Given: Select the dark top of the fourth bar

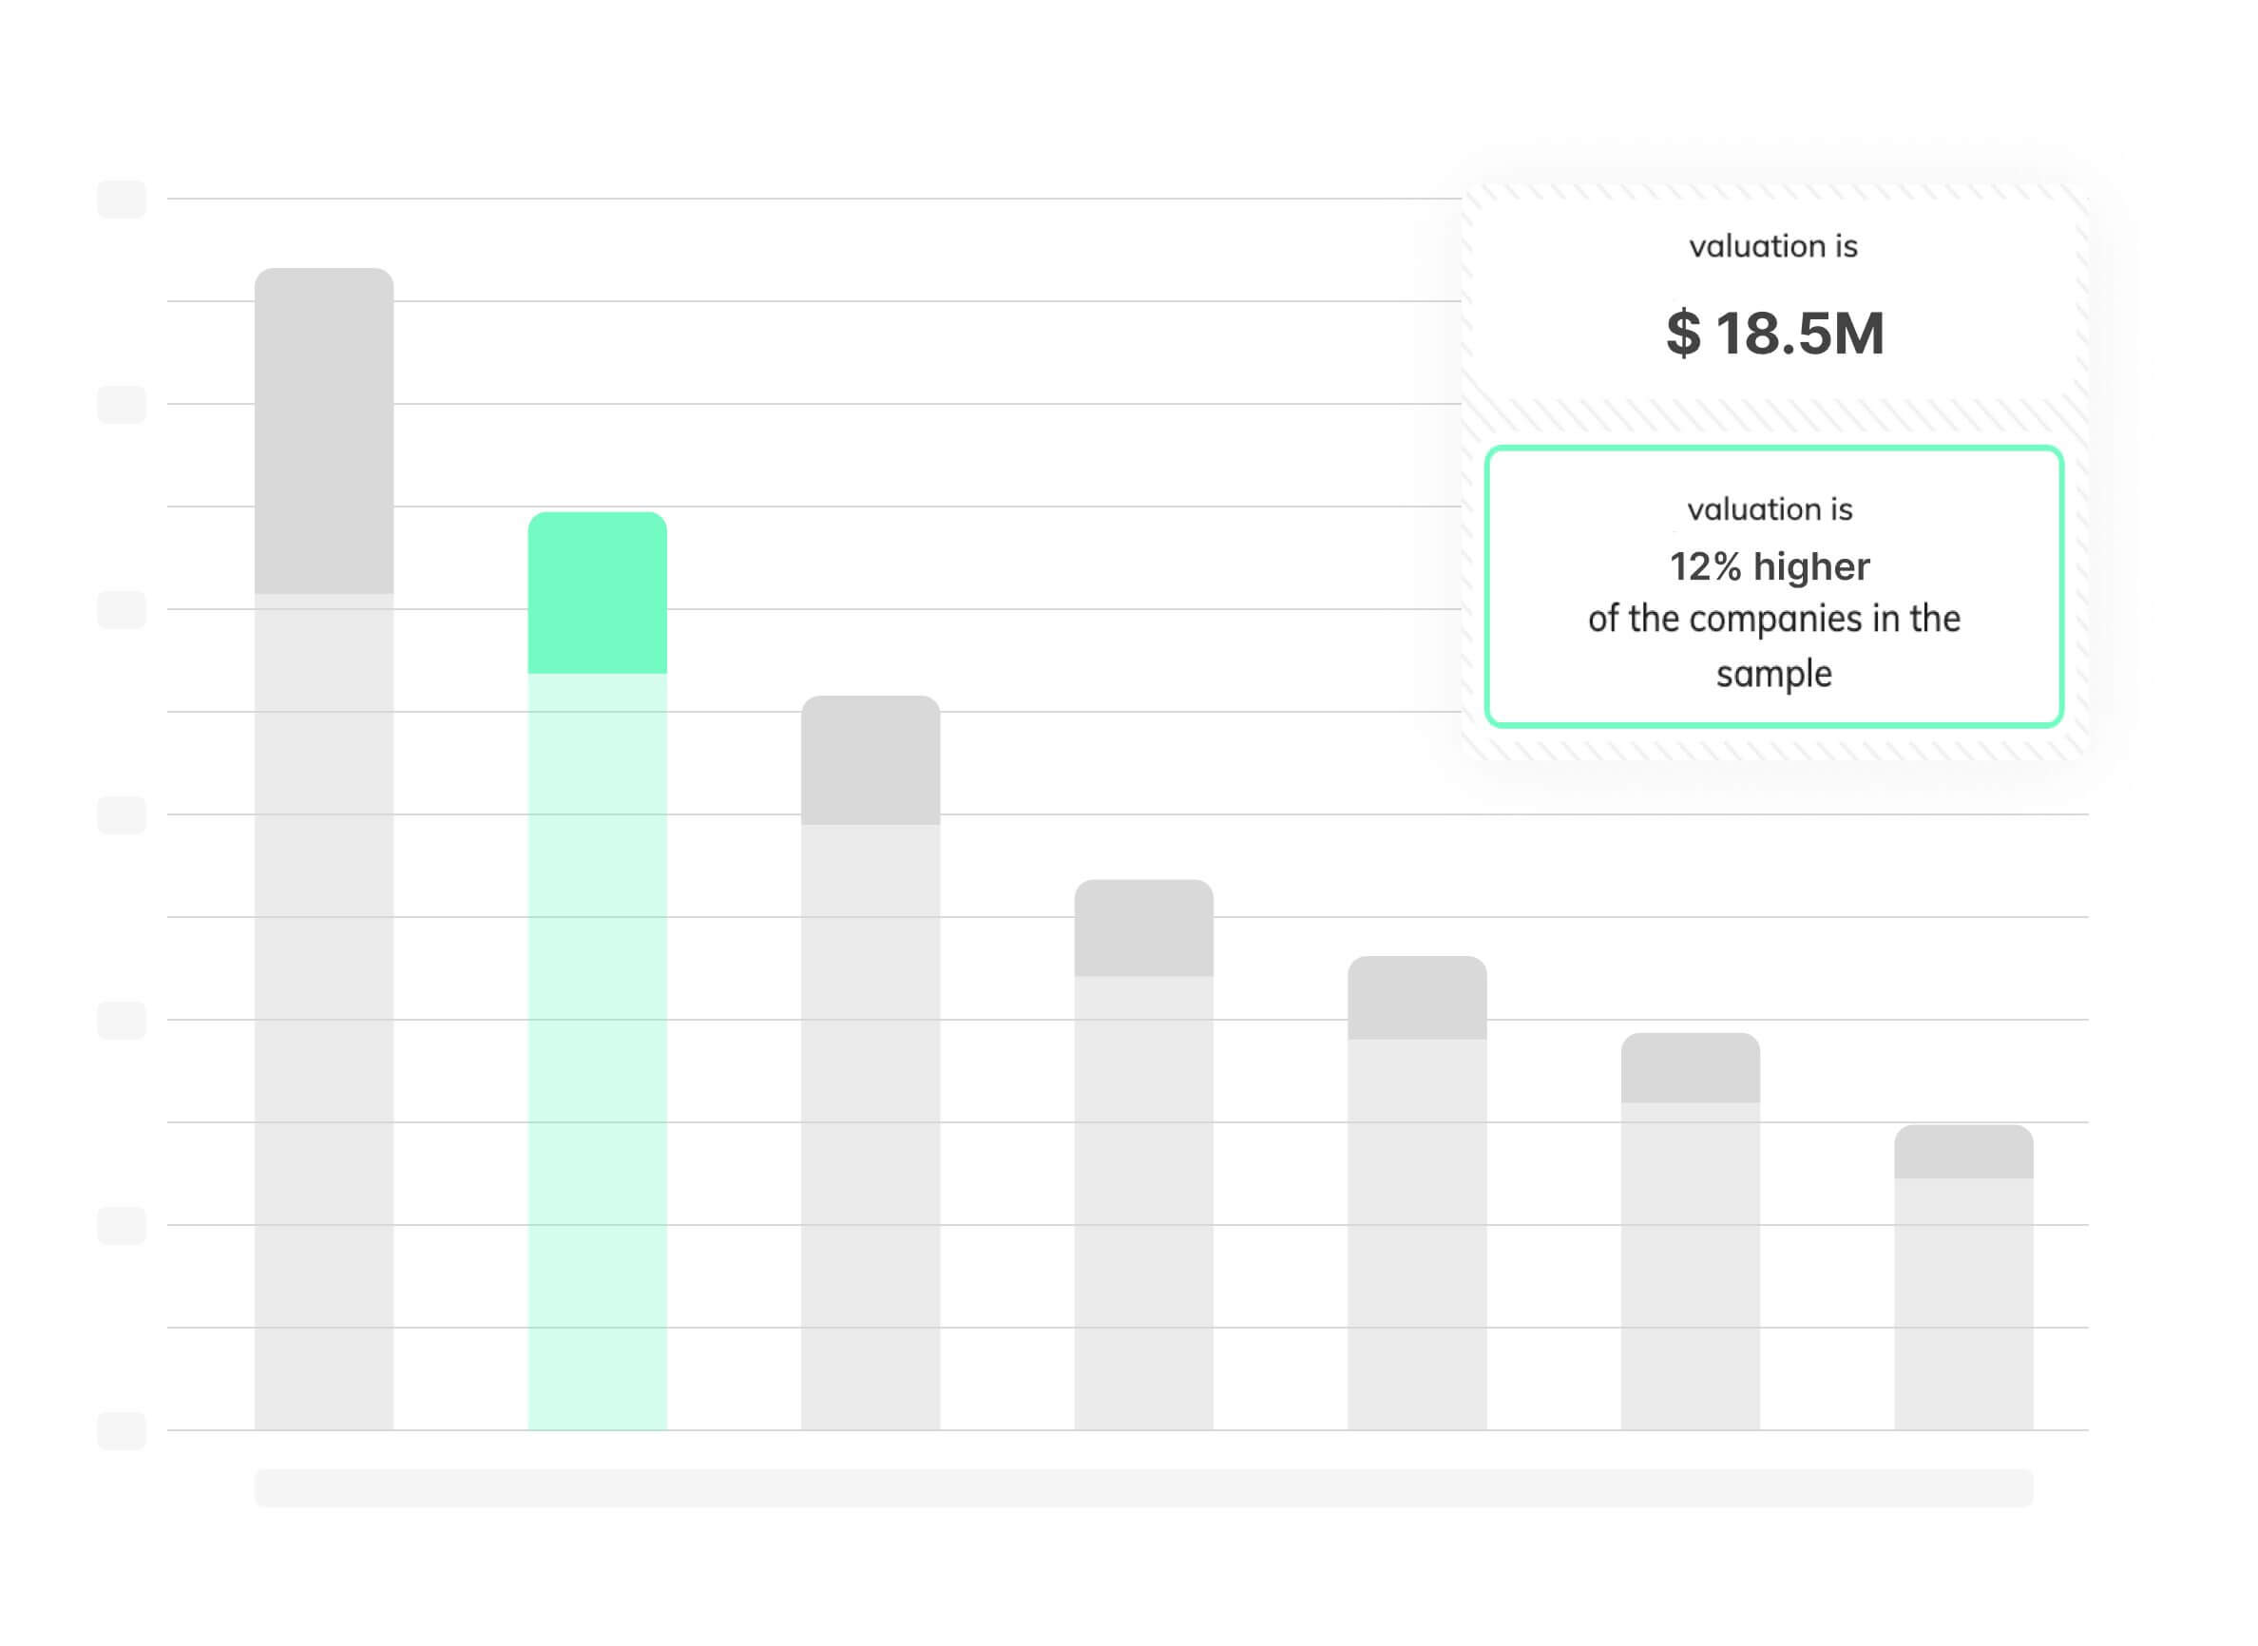Looking at the screenshot, I should (x=1143, y=928).
